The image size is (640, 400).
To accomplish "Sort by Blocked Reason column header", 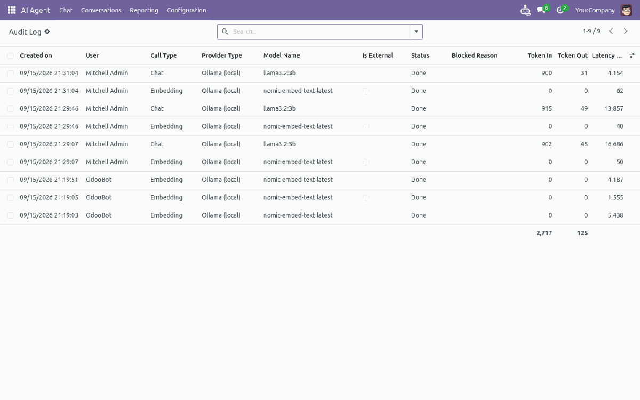I will pyautogui.click(x=474, y=55).
